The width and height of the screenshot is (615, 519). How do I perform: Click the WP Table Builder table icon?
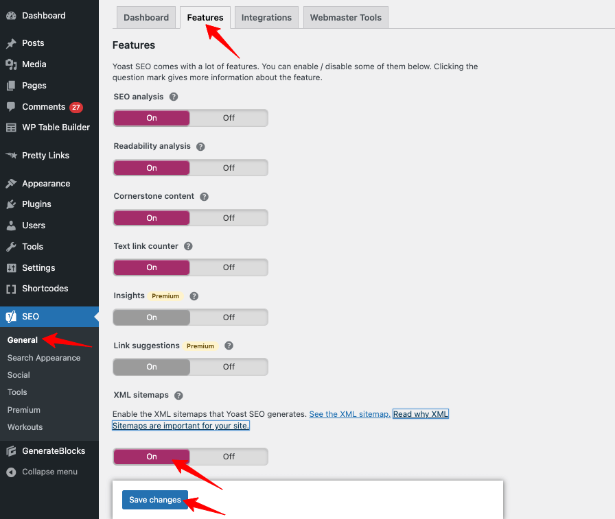[x=12, y=128]
